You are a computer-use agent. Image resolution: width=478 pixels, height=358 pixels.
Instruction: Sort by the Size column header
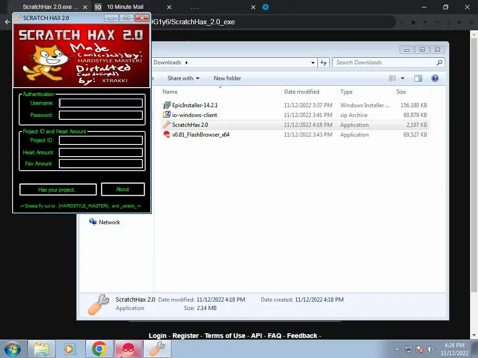(401, 92)
